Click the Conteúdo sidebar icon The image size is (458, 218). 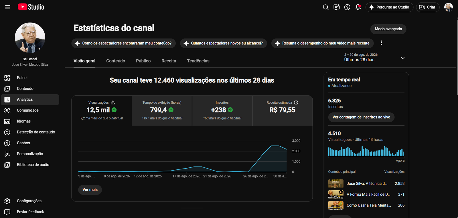click(x=7, y=89)
